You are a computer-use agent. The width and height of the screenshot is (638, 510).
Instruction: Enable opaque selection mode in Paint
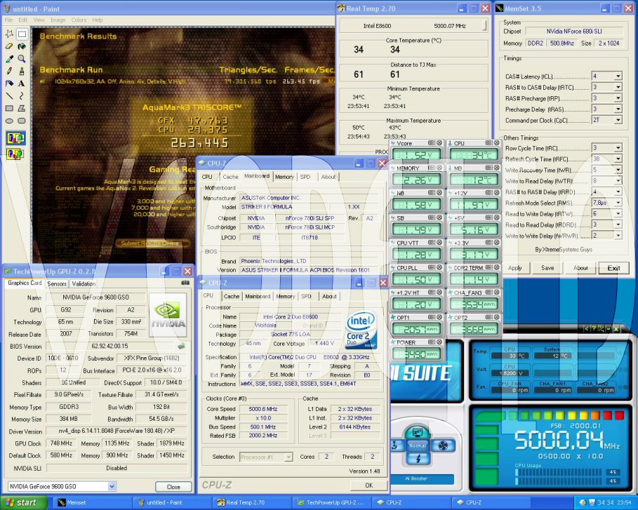click(x=15, y=138)
